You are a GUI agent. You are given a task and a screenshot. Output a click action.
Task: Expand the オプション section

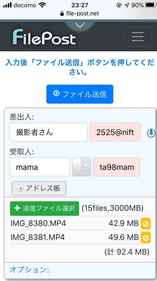pos(29,269)
